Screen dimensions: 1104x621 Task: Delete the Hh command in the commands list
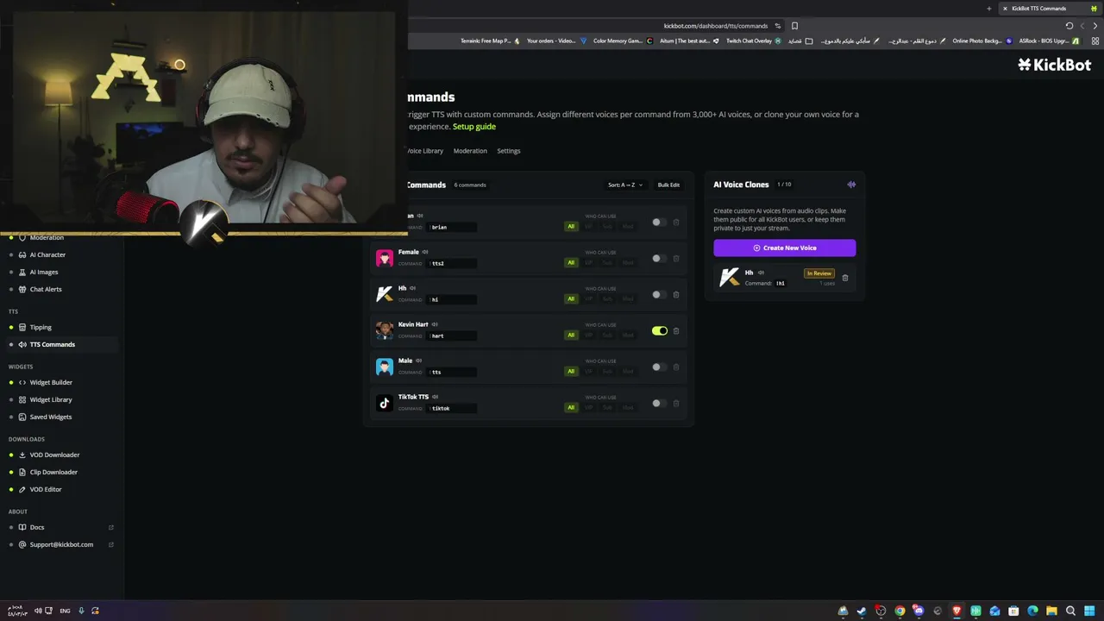pos(676,295)
